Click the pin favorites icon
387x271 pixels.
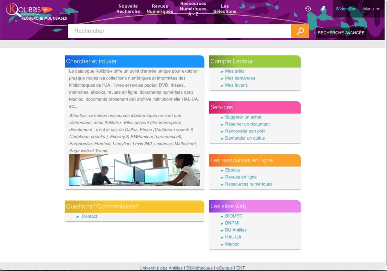pyautogui.click(x=323, y=9)
